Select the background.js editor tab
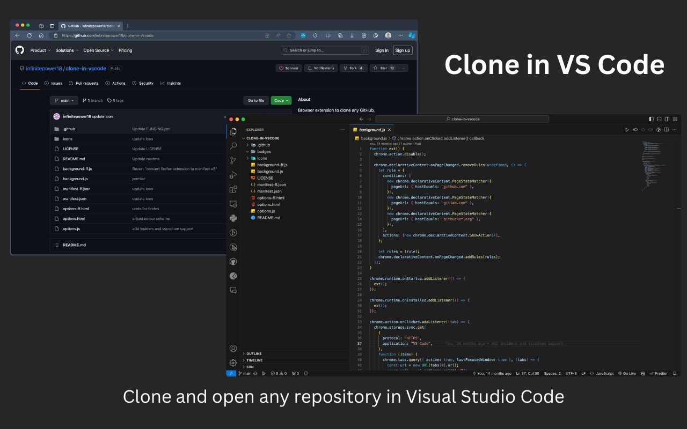 (371, 130)
